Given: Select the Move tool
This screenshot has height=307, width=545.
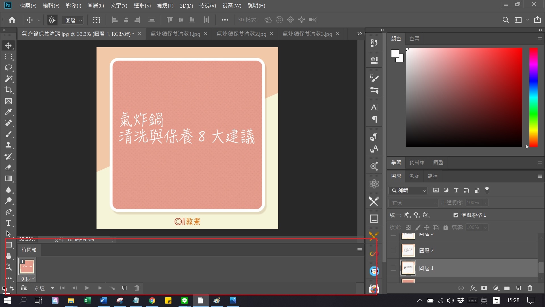Looking at the screenshot, I should point(9,45).
